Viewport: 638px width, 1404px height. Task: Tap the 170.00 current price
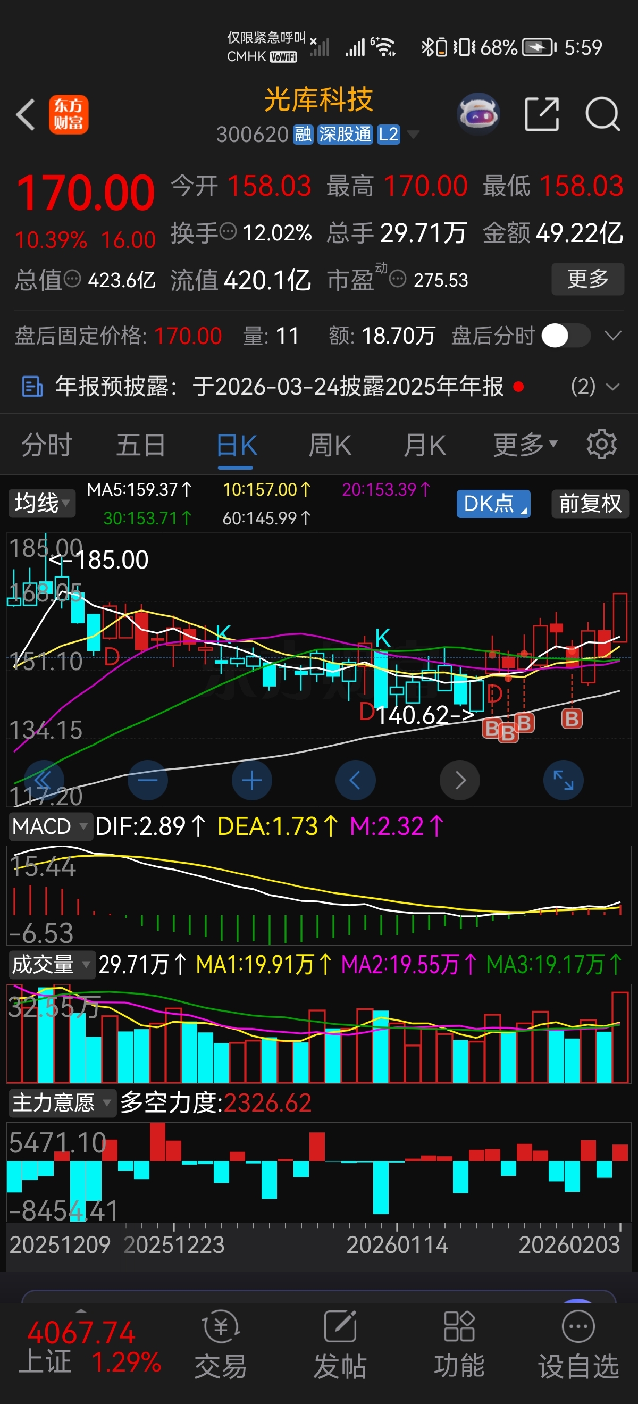(x=86, y=193)
